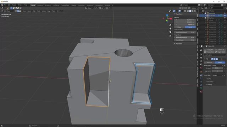Open the Render menu
Screen dimensions: 227x127
point(14,5)
